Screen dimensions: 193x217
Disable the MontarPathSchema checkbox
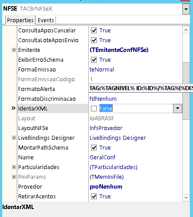[x=94, y=148]
